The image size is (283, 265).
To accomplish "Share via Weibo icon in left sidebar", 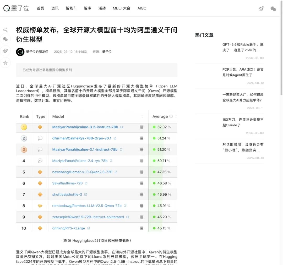I will pyautogui.click(x=6, y=51).
